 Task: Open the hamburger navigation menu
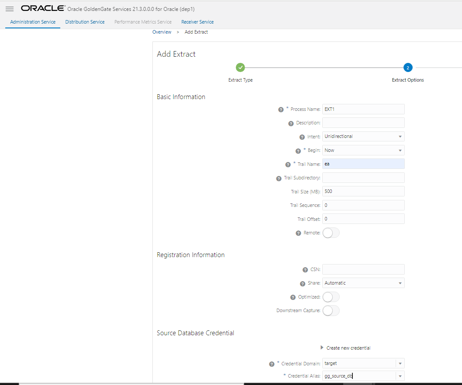click(x=10, y=9)
